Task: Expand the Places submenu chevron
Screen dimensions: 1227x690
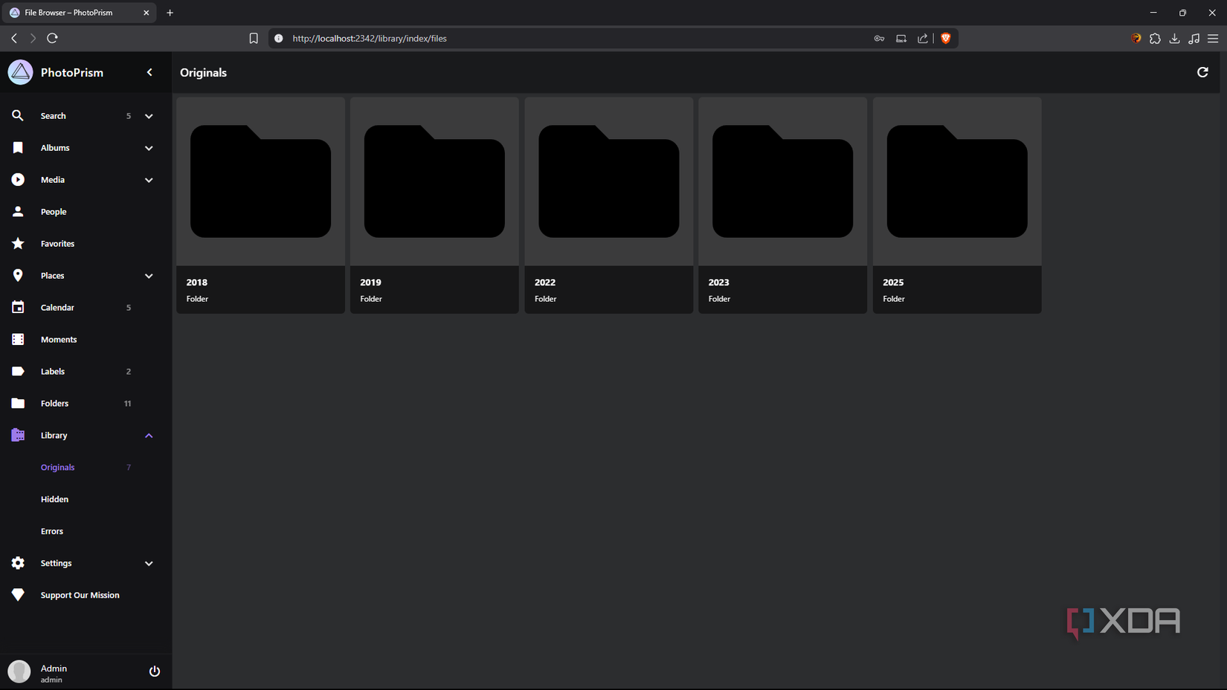Action: click(149, 276)
